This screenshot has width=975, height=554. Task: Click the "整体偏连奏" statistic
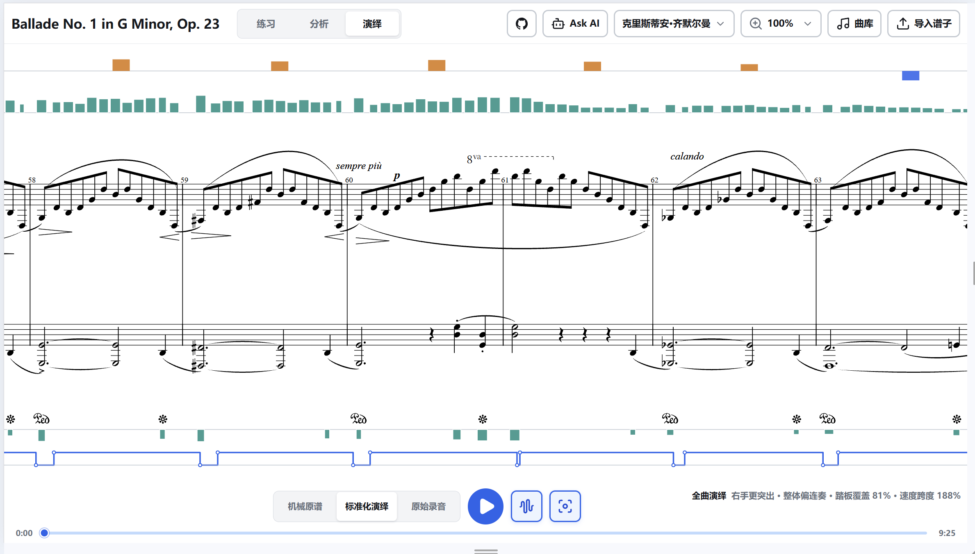(805, 496)
